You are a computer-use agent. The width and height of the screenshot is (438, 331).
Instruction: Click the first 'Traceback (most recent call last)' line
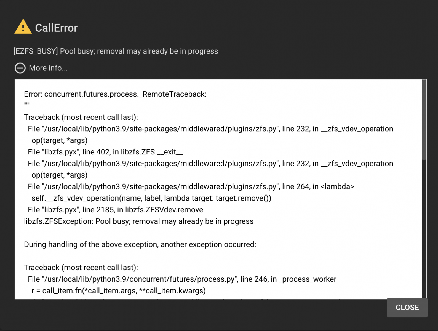81,117
